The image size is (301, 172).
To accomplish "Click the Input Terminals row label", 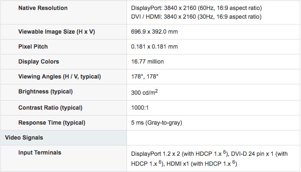I will point(40,152).
